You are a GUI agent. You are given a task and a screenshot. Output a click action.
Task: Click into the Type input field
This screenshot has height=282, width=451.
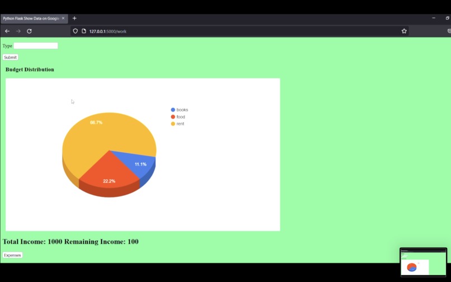36,46
